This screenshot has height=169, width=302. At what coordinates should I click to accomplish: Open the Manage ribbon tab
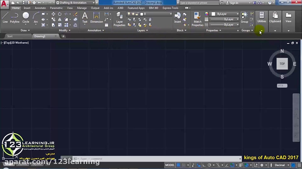pyautogui.click(x=82, y=8)
